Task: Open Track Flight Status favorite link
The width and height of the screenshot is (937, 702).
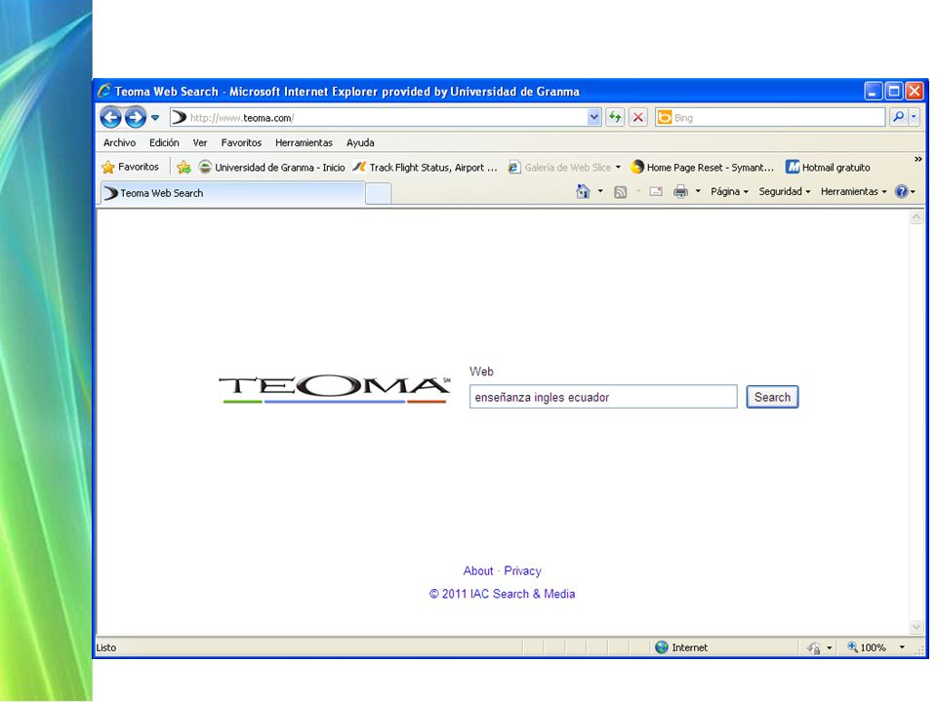Action: pos(425,167)
